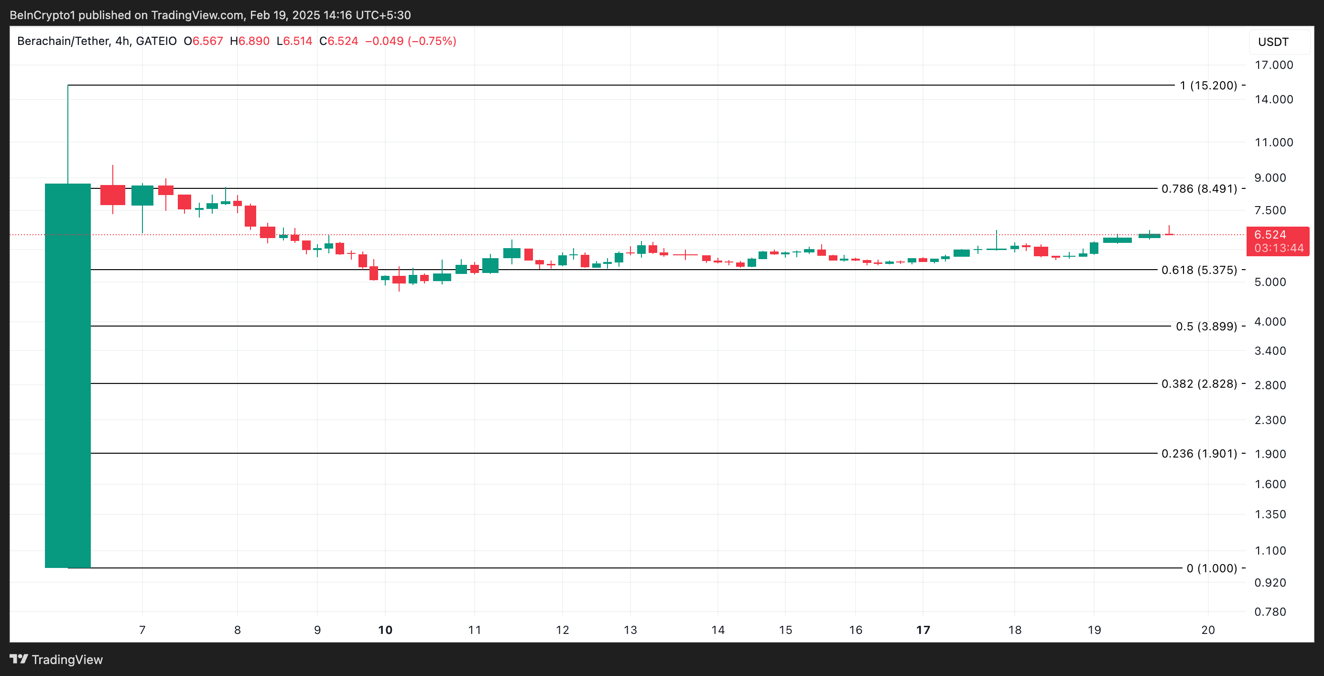Click the −0.049 (−0.75%) change value
Screen dimensions: 1324x676
(410, 41)
